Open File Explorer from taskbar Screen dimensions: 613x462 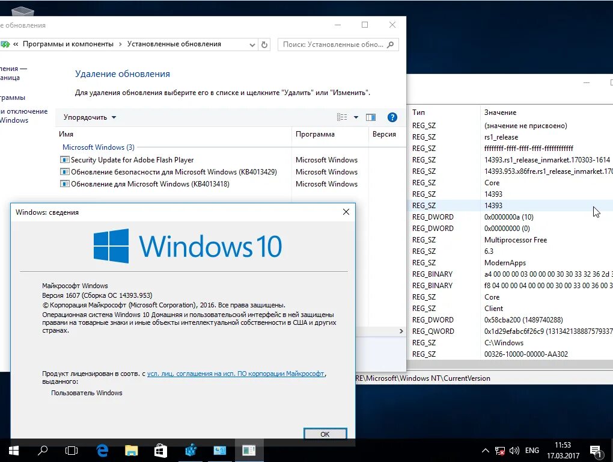132,451
